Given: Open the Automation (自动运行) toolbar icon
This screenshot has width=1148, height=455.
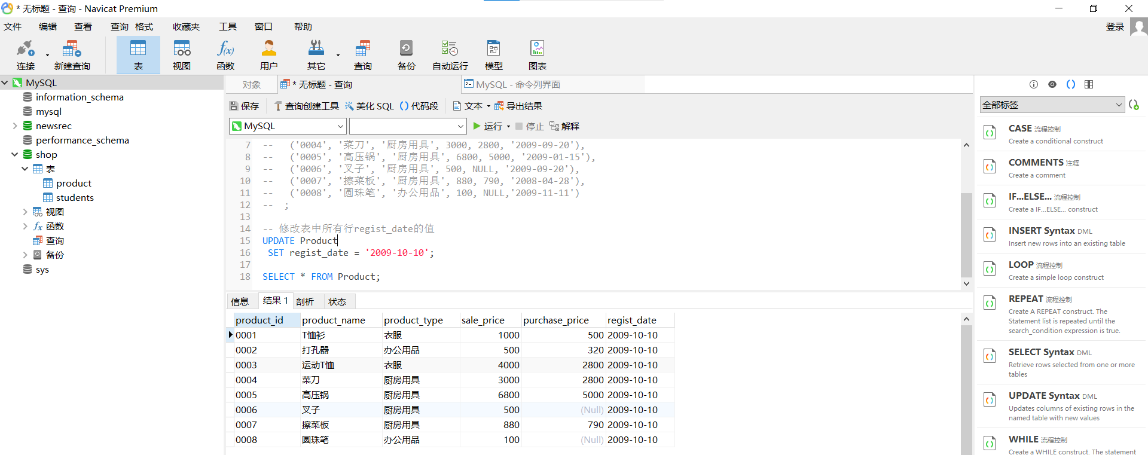Looking at the screenshot, I should click(450, 55).
